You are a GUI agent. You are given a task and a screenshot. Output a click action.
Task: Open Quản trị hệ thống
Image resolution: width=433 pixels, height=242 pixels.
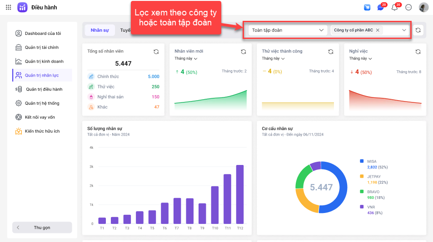pos(42,103)
